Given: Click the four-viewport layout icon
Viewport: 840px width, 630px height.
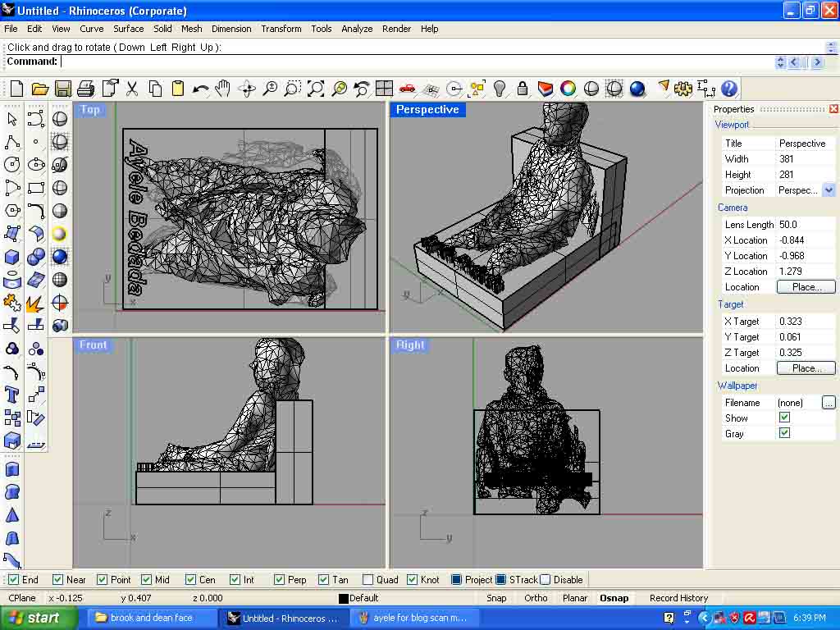Looking at the screenshot, I should (384, 89).
